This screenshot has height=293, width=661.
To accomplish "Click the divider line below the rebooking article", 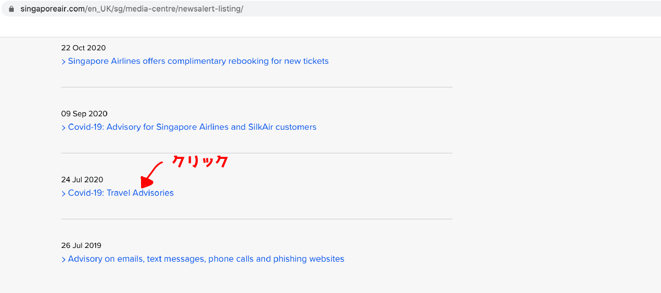I will (x=257, y=87).
